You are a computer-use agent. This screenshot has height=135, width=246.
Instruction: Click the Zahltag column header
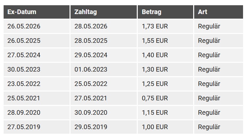coord(104,12)
